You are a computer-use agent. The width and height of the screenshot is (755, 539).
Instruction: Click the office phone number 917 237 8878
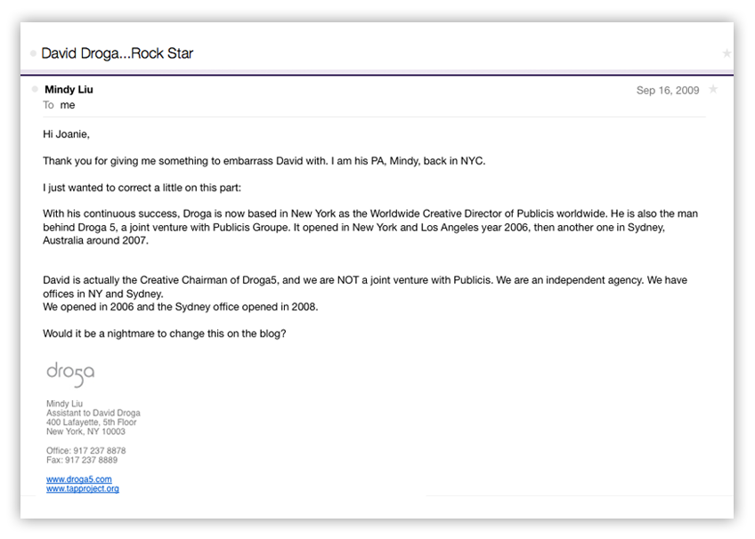tap(100, 451)
